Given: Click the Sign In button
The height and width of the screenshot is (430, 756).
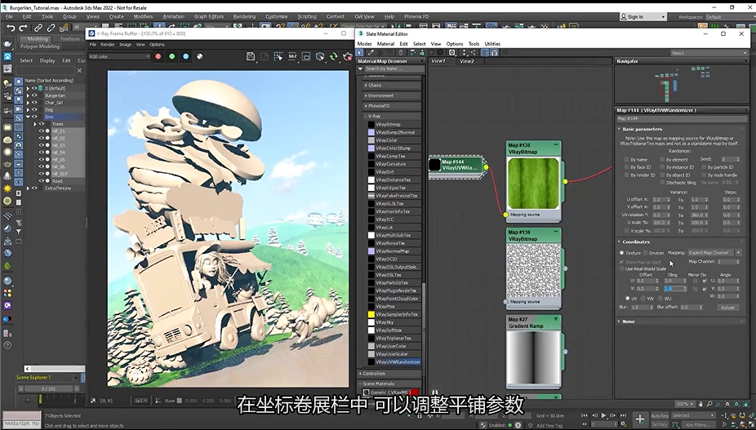Looking at the screenshot, I should click(643, 17).
